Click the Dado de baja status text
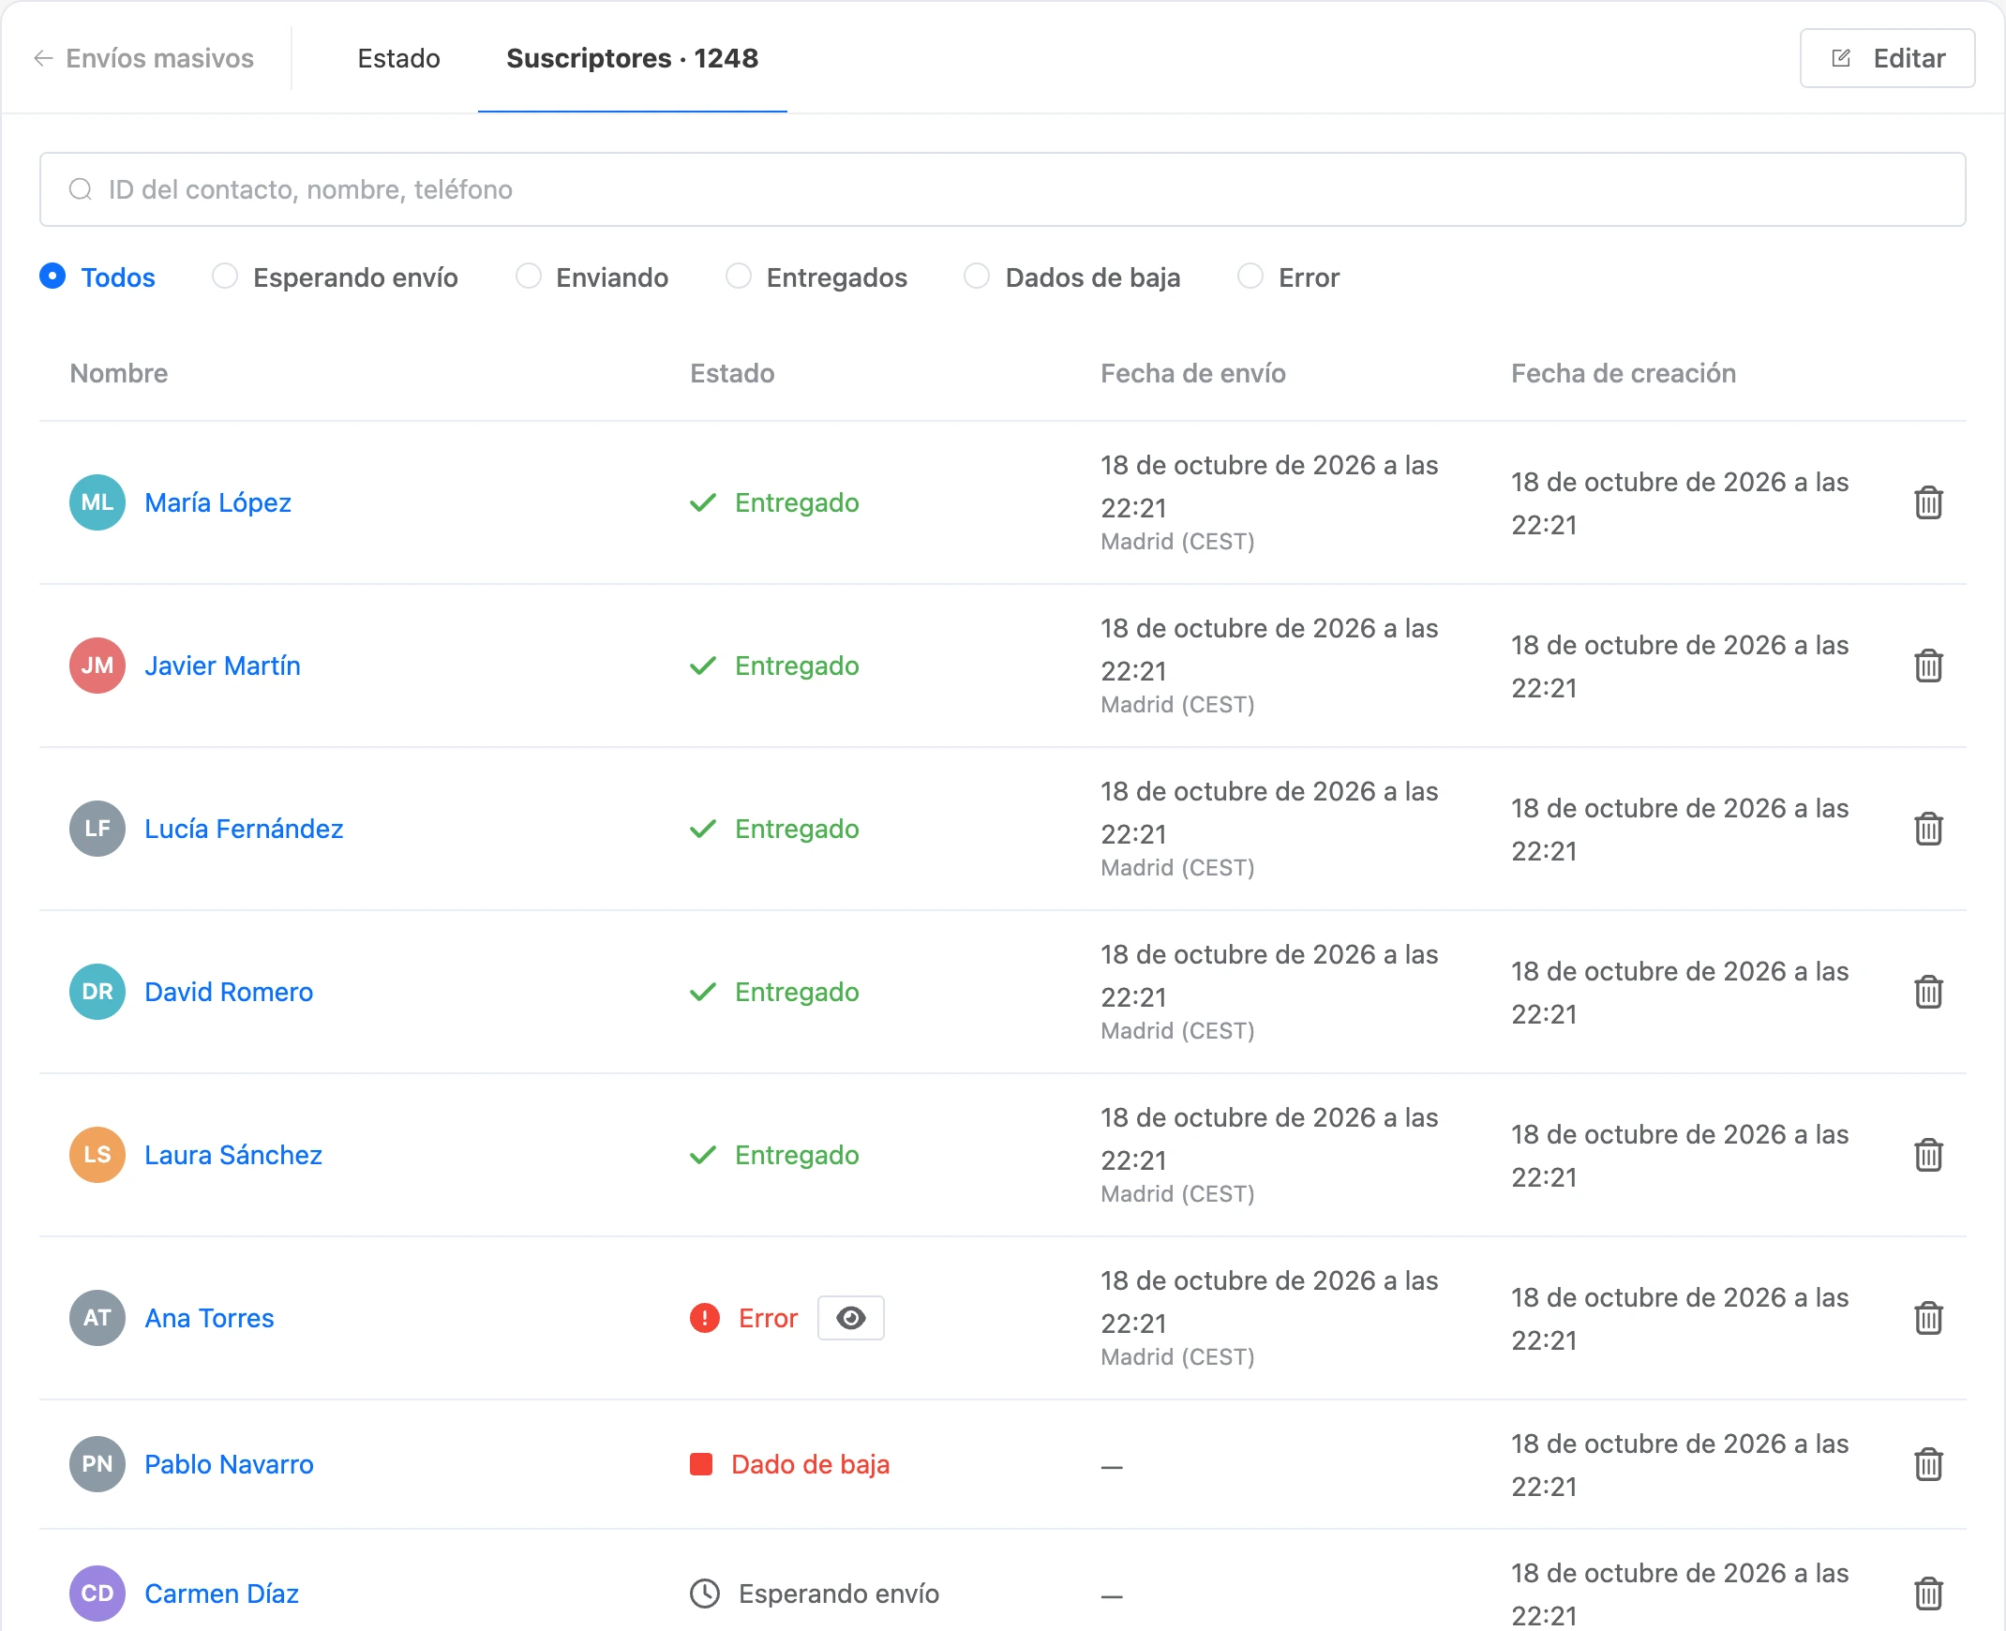Screen dimensions: 2006x1631 [810, 1464]
